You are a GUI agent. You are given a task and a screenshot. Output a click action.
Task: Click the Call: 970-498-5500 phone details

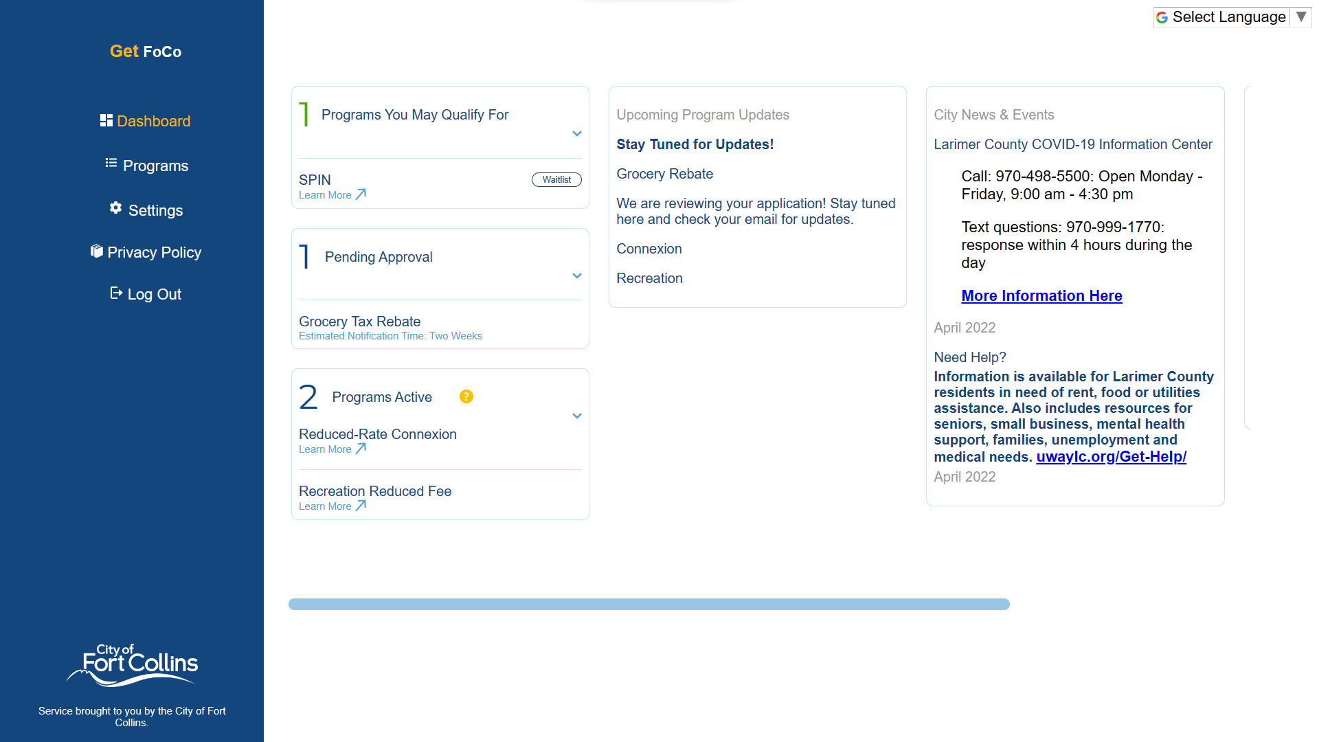point(1081,185)
